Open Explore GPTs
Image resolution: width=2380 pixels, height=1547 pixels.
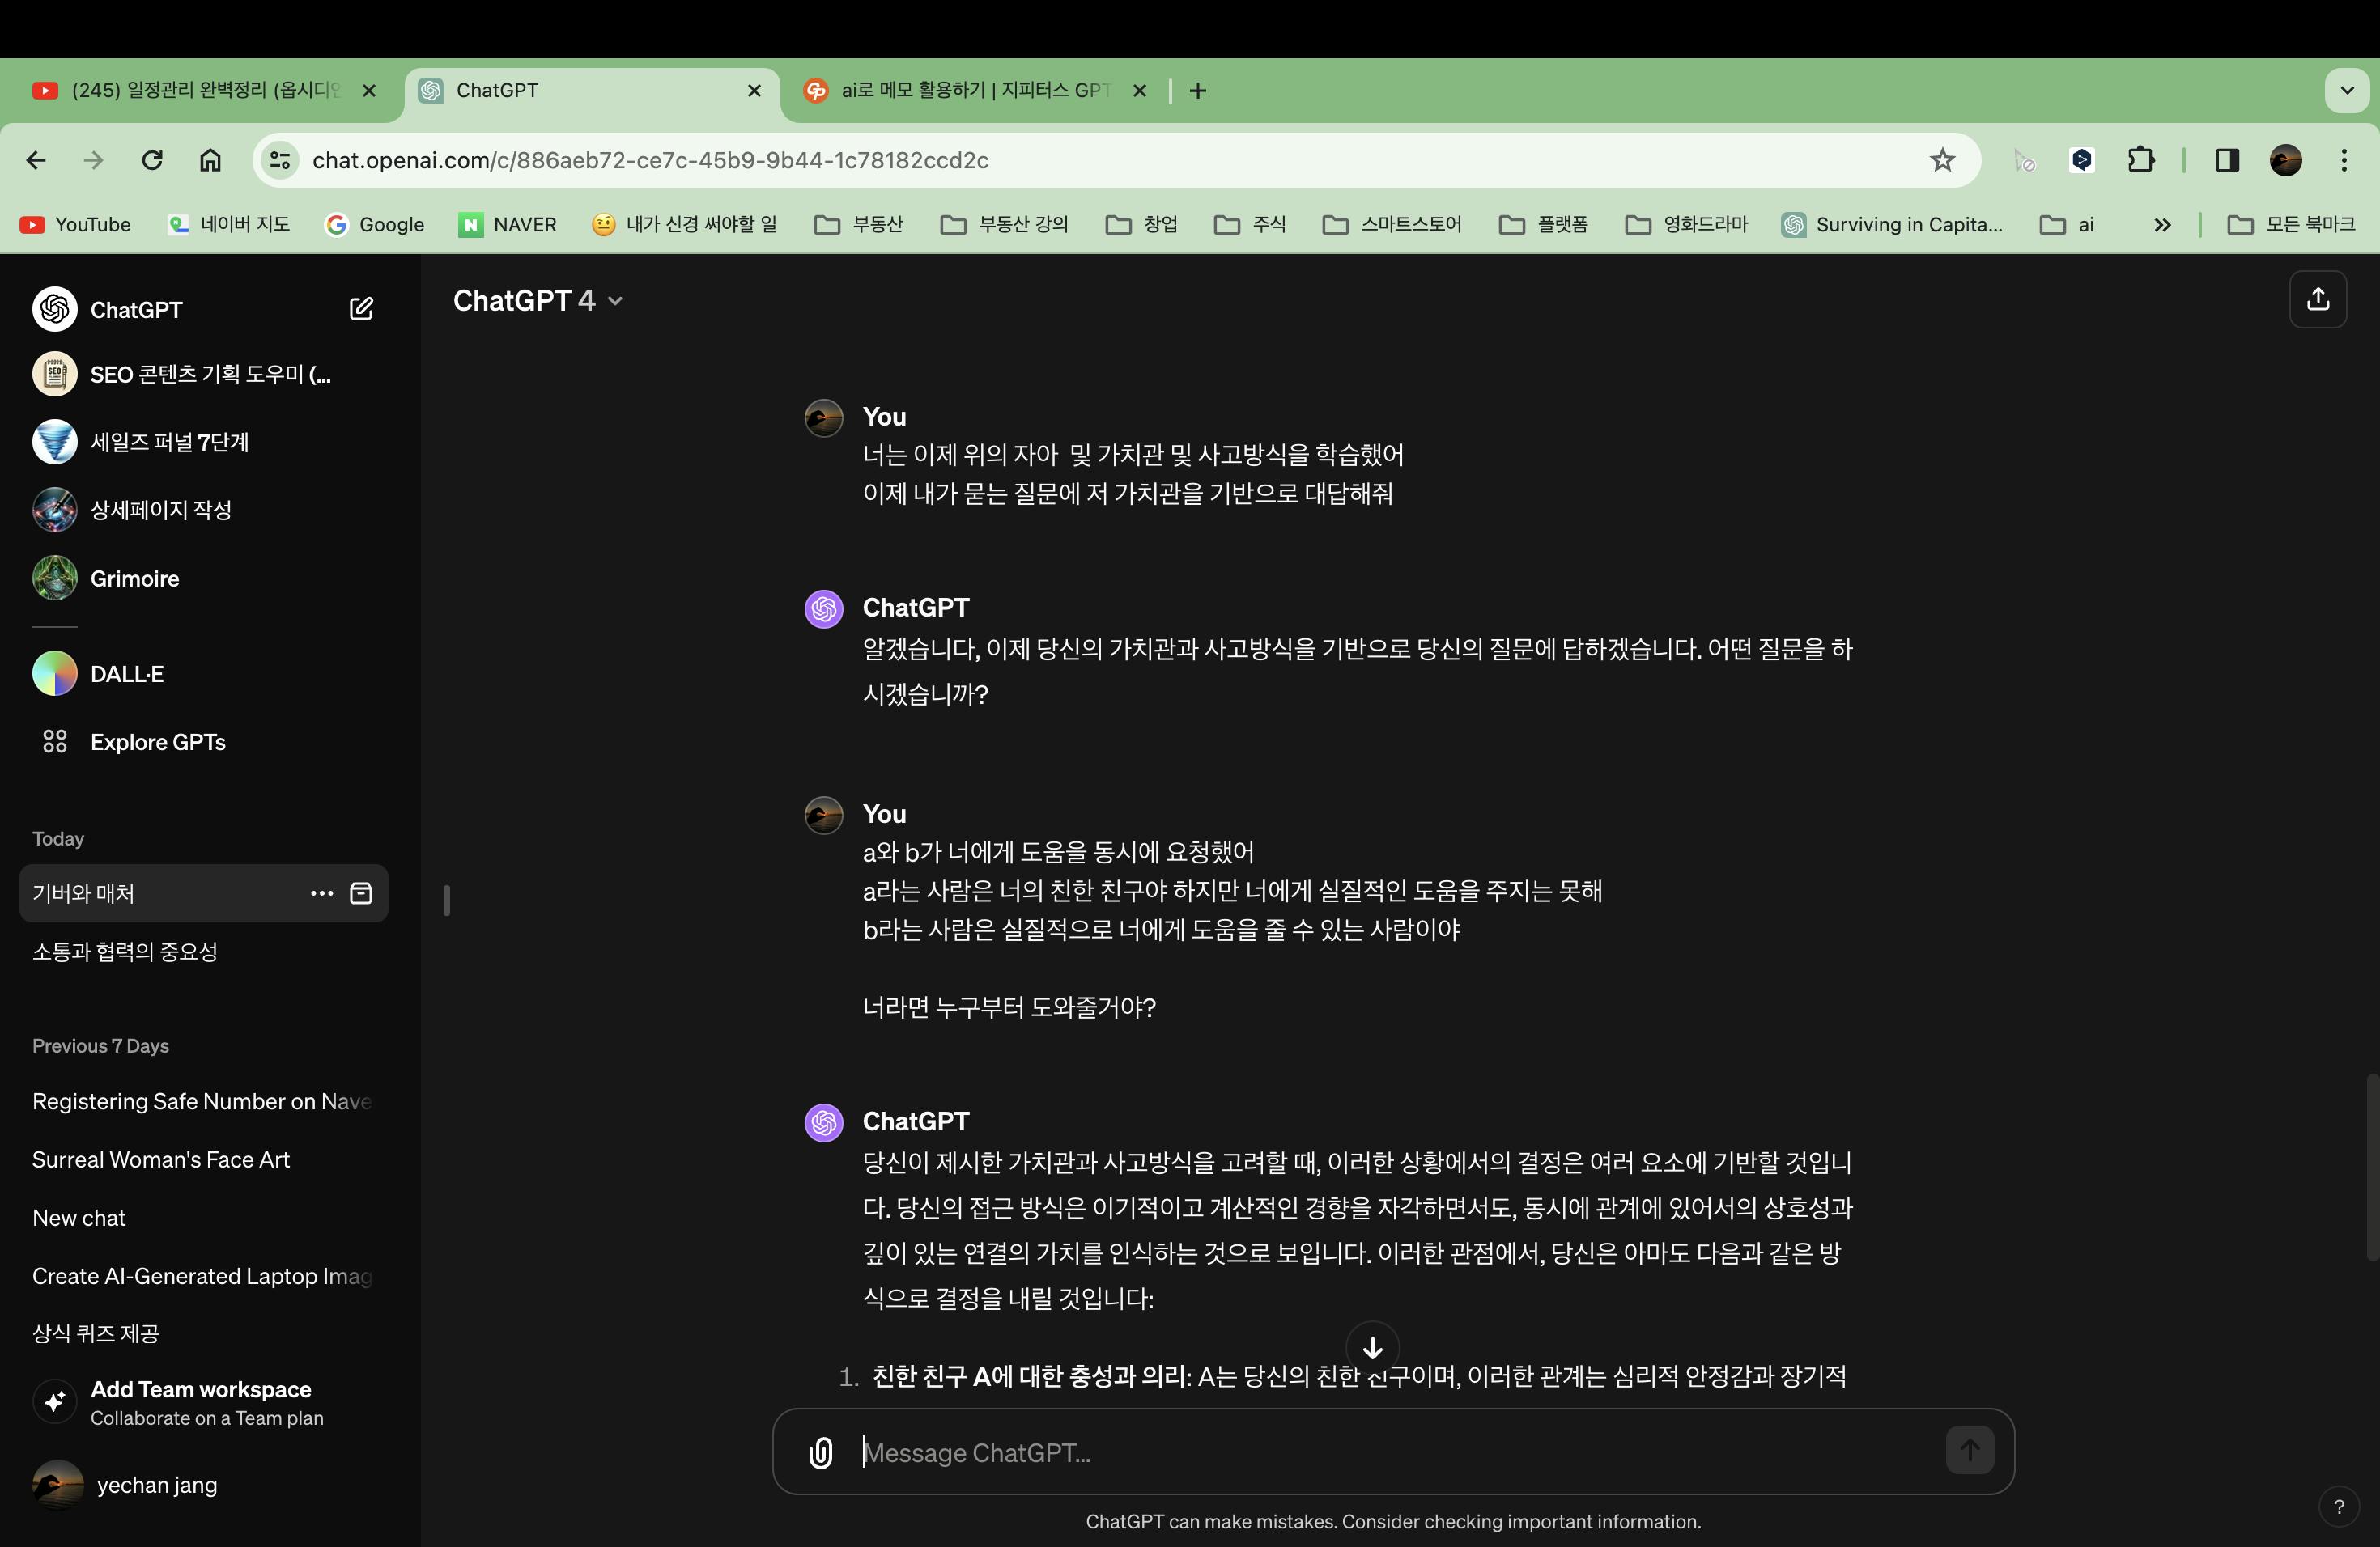[x=157, y=743]
